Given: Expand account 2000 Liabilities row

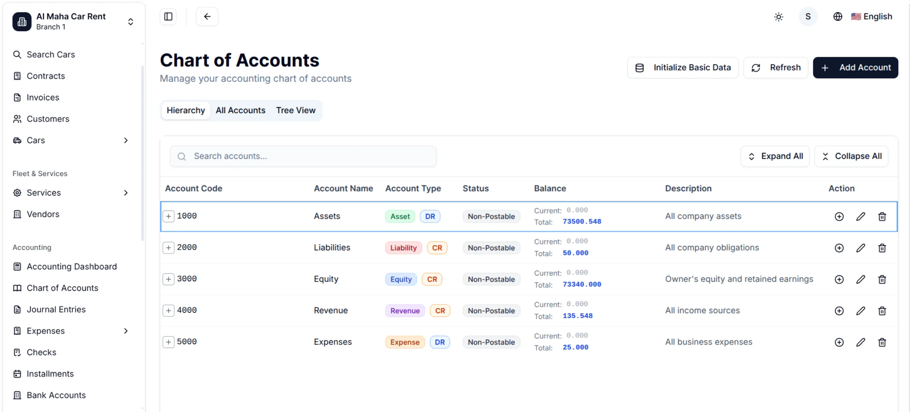Looking at the screenshot, I should pyautogui.click(x=169, y=248).
